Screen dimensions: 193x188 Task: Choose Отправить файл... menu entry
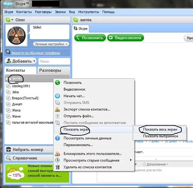[94, 116]
